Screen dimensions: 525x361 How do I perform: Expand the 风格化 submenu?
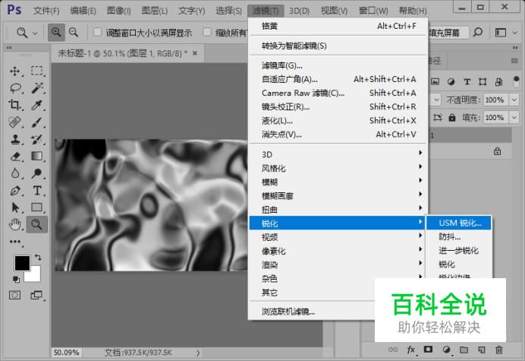pos(338,168)
